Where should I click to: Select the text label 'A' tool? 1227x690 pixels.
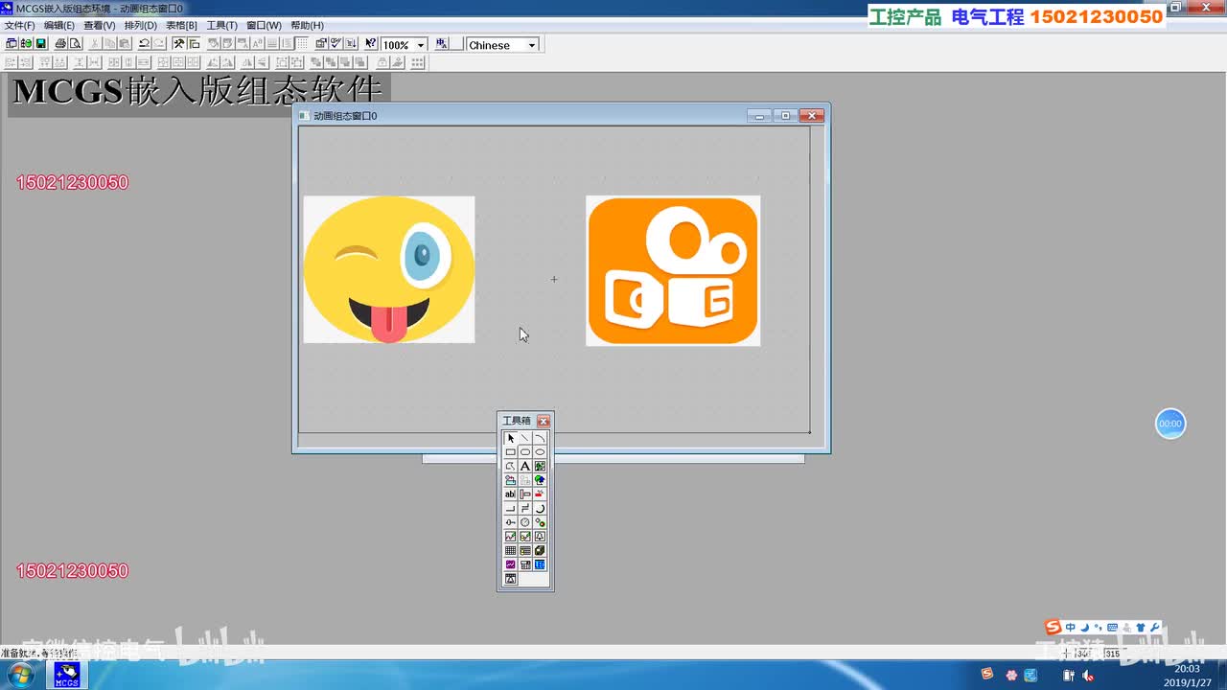pyautogui.click(x=525, y=466)
